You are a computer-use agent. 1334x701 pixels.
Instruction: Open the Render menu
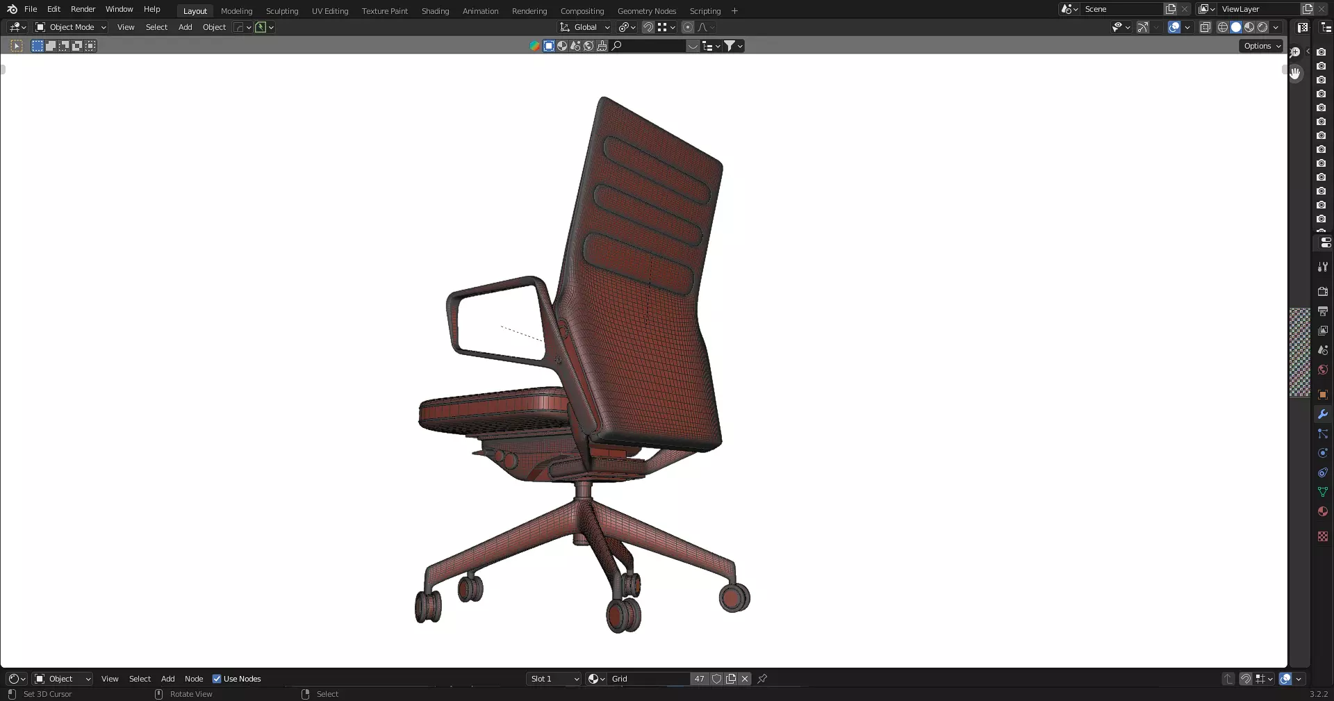click(83, 9)
